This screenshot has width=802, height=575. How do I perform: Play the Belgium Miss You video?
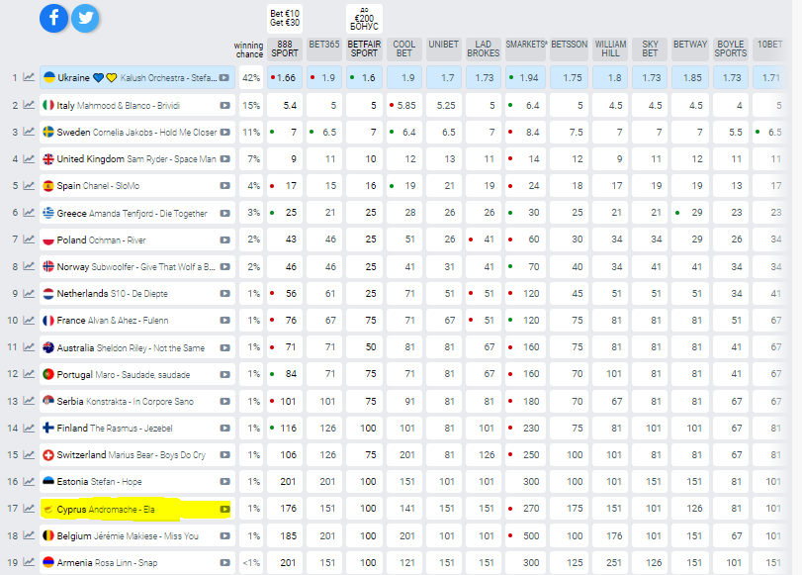coord(224,535)
